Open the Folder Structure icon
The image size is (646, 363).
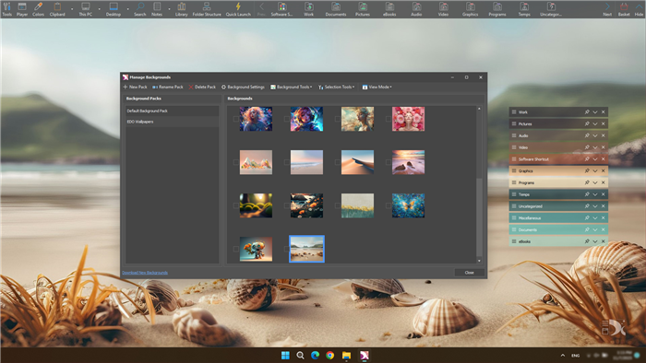pos(207,8)
